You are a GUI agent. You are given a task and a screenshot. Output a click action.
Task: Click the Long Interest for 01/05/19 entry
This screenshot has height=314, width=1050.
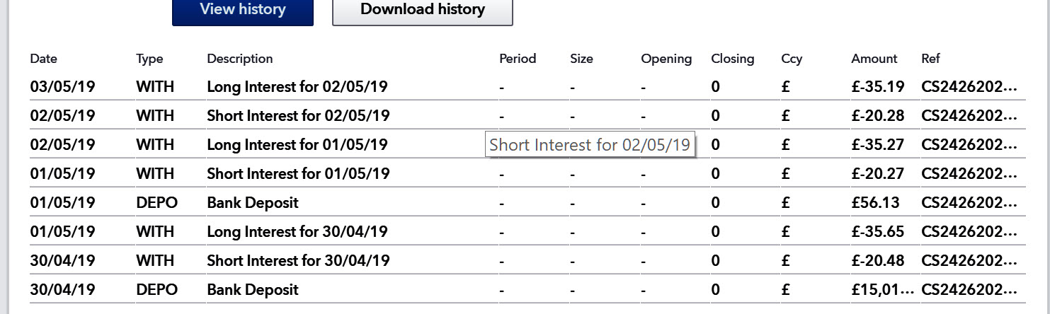297,145
